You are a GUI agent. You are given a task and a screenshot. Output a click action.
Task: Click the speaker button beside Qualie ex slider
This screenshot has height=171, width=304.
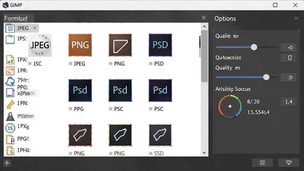tap(289, 47)
